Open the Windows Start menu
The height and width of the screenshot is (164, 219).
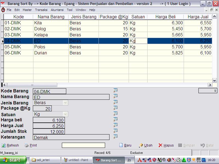(13, 160)
